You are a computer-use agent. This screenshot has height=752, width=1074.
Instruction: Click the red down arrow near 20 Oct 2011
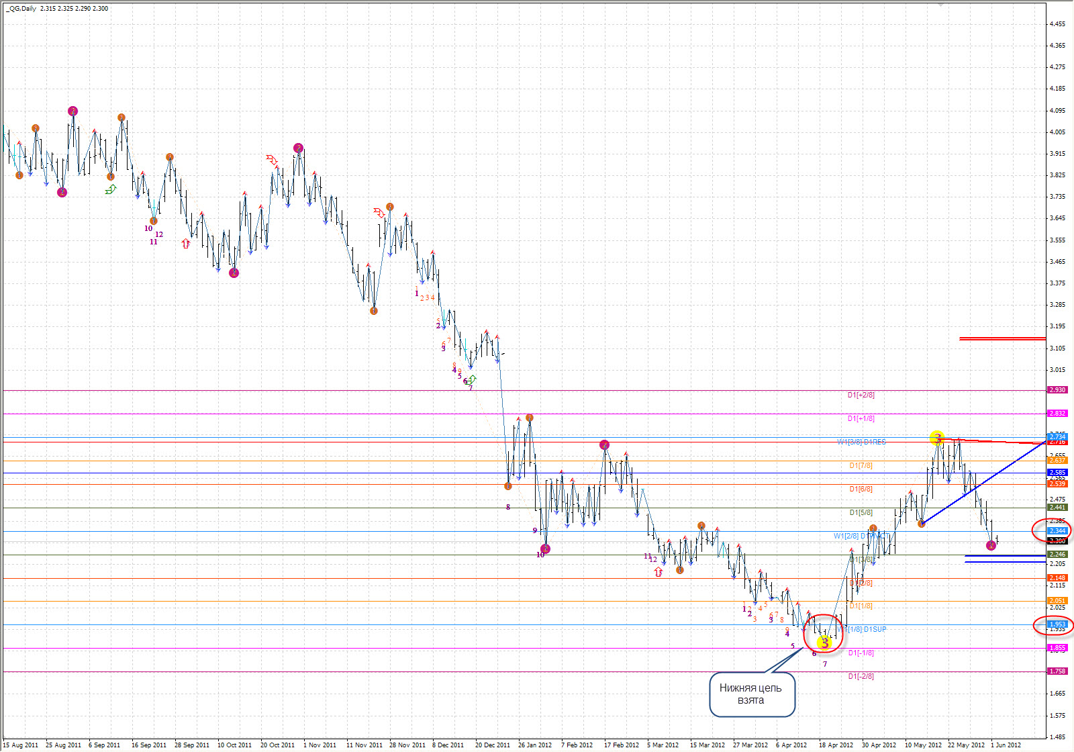click(x=271, y=160)
